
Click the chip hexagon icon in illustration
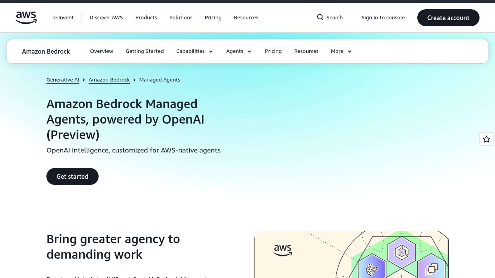tap(432, 268)
